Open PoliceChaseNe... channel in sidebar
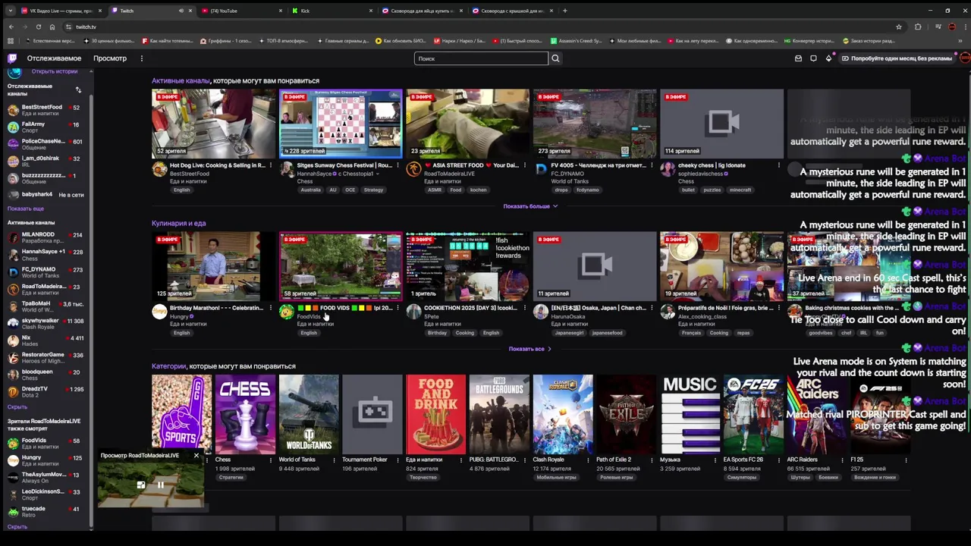This screenshot has width=971, height=546. click(46, 144)
